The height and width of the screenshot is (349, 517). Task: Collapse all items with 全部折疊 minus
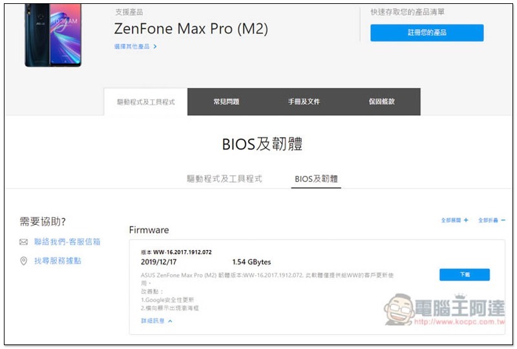[x=492, y=220]
